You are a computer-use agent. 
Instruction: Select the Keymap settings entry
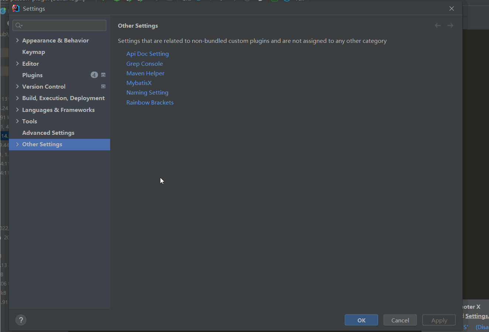[34, 52]
